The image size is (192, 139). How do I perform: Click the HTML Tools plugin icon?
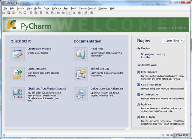[x=138, y=117]
